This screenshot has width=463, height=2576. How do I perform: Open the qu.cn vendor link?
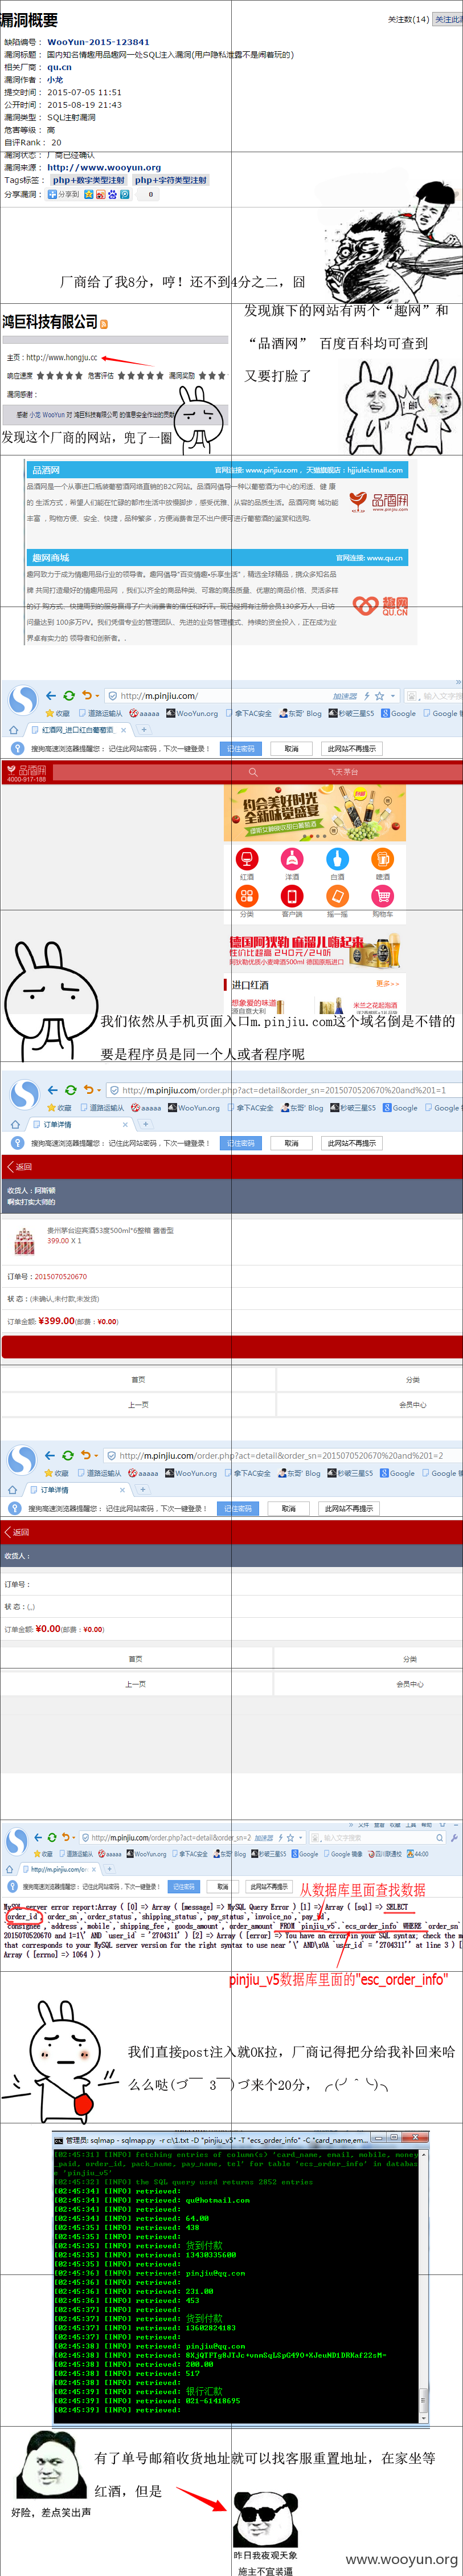click(59, 67)
